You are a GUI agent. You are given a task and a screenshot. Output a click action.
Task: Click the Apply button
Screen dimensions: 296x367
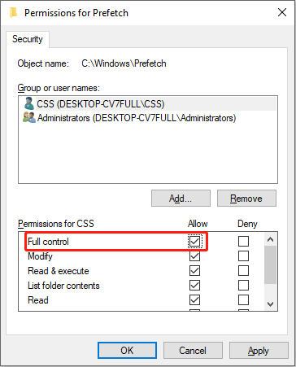coord(259,351)
